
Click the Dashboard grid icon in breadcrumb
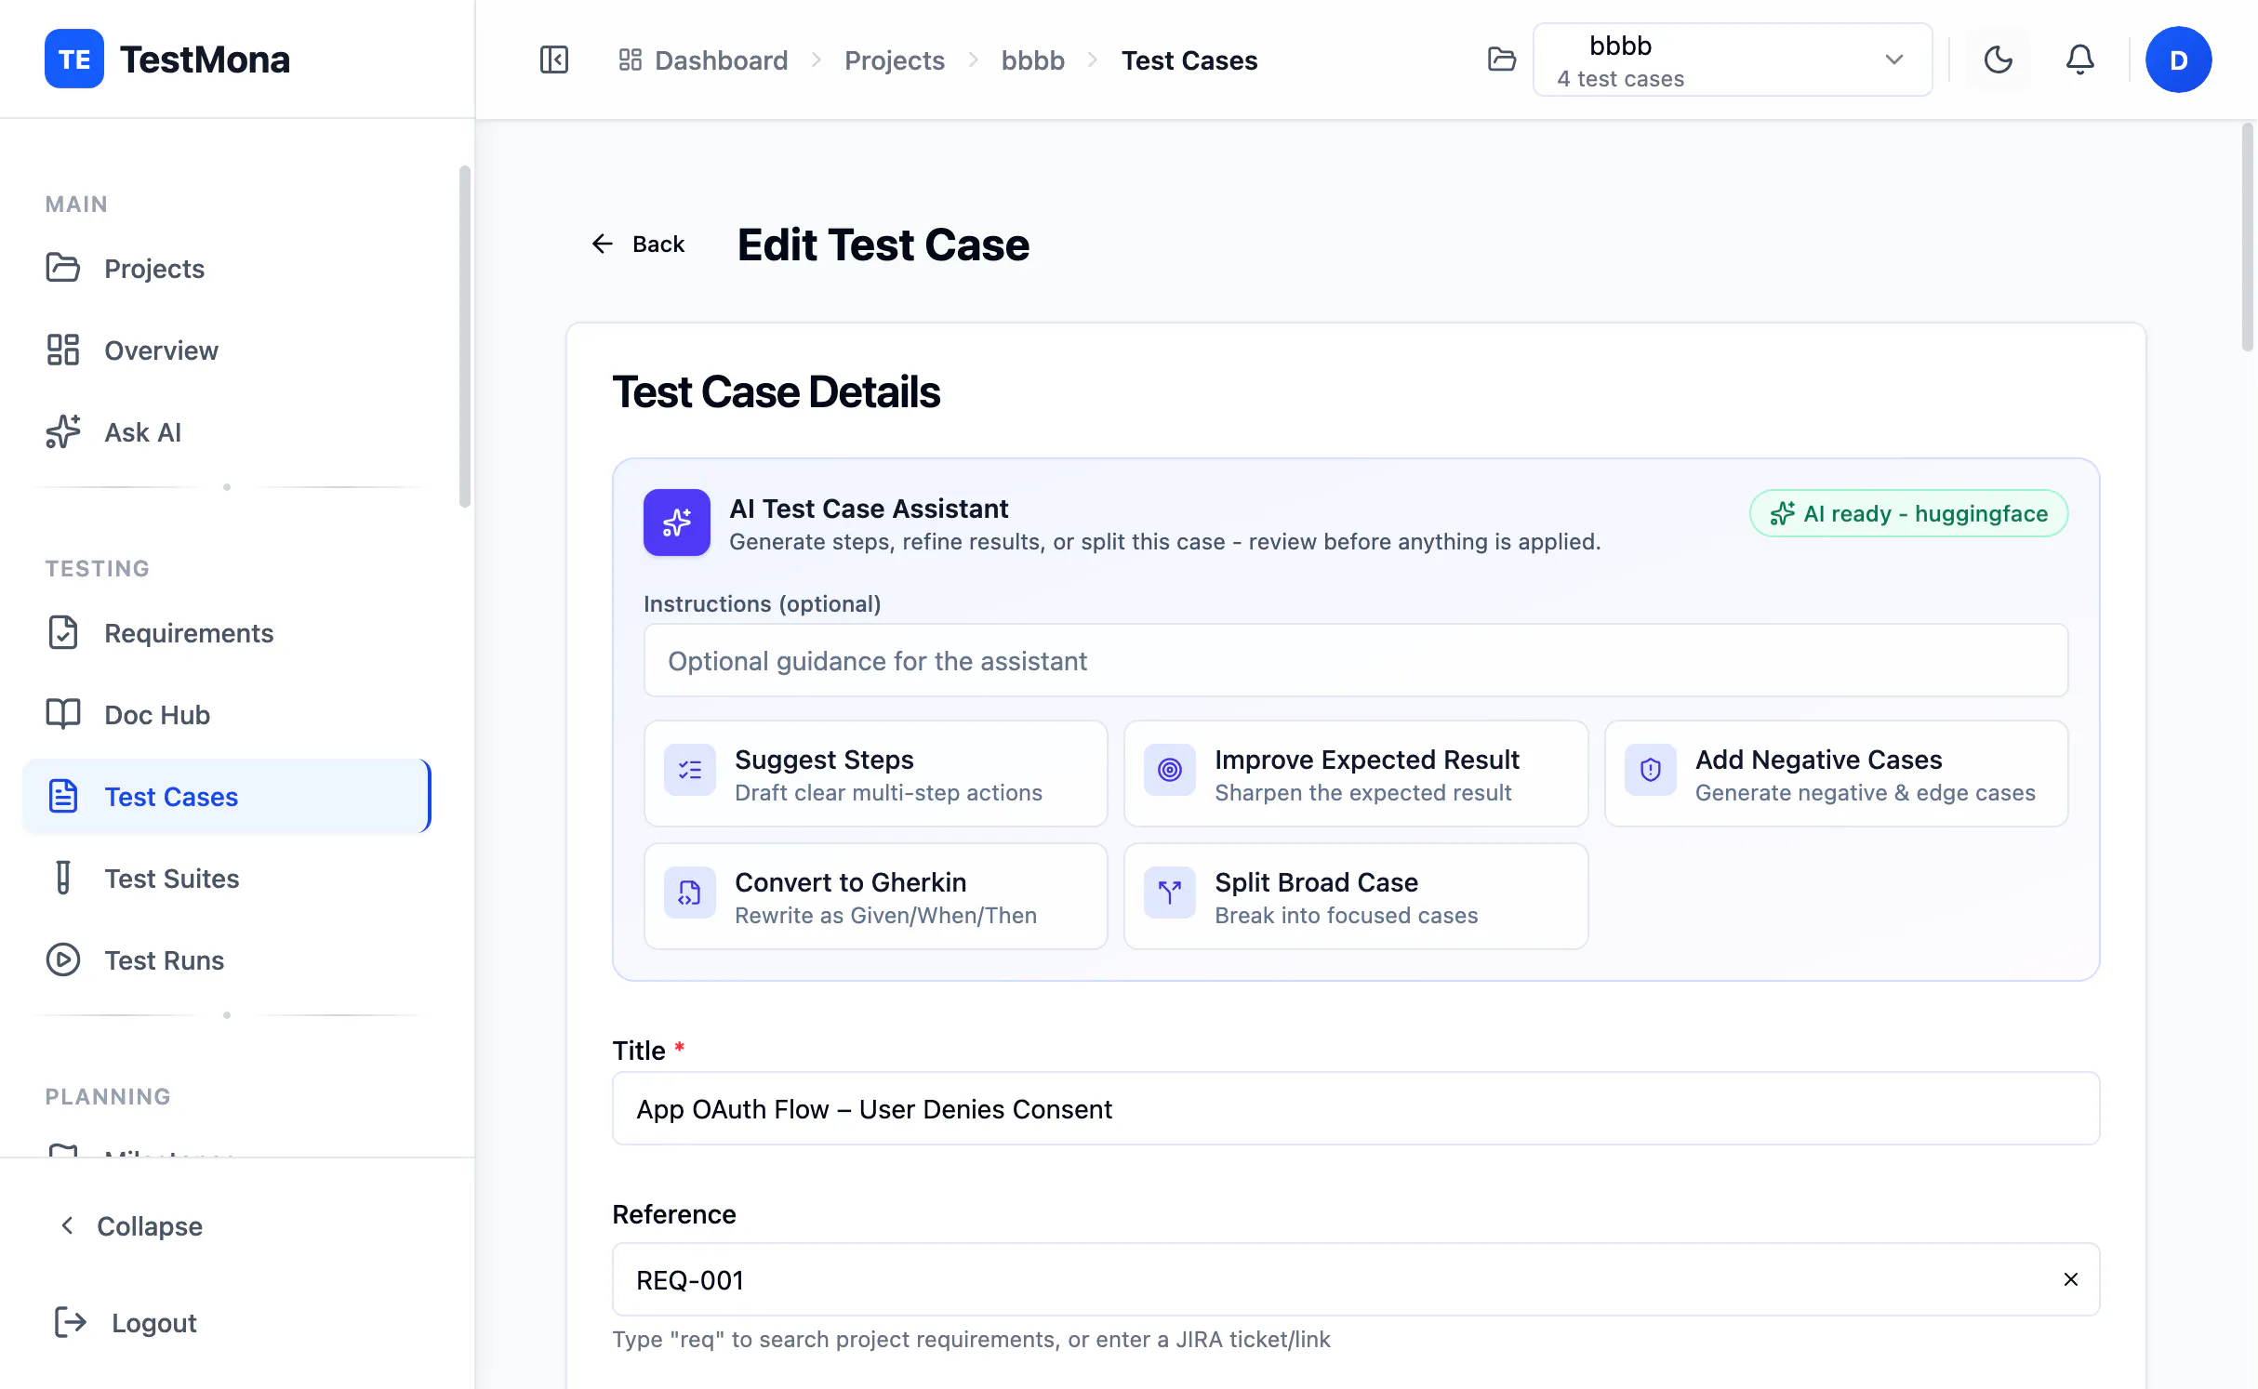click(x=631, y=60)
